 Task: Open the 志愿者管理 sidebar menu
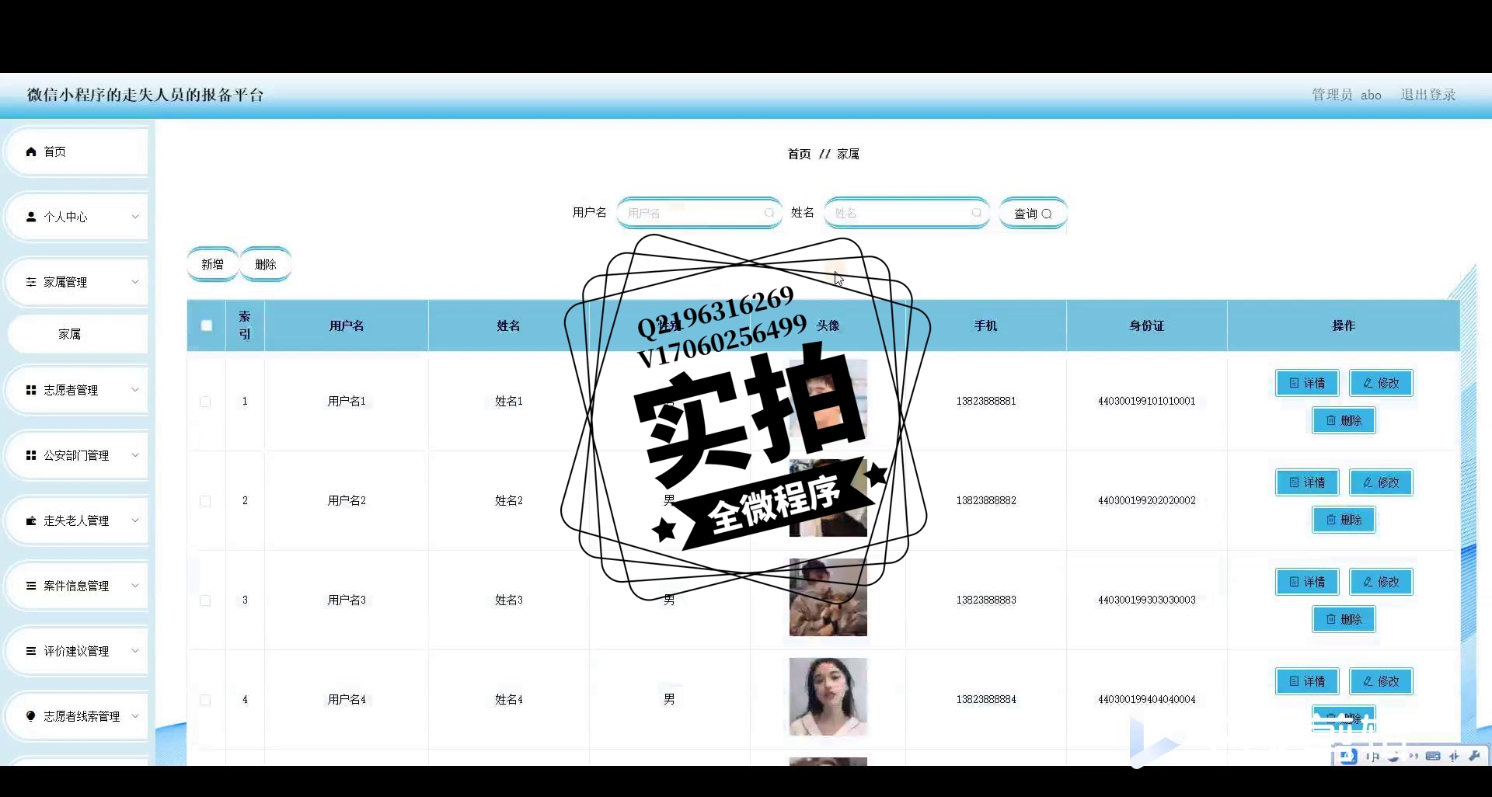click(77, 390)
